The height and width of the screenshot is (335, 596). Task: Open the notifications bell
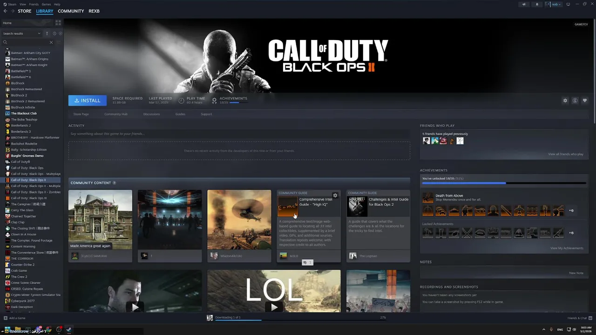[x=537, y=4]
